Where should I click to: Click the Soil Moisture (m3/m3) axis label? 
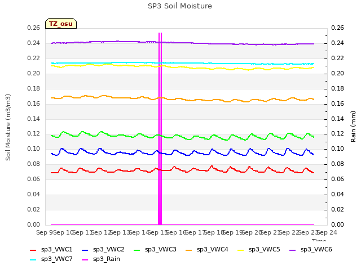click(8, 127)
